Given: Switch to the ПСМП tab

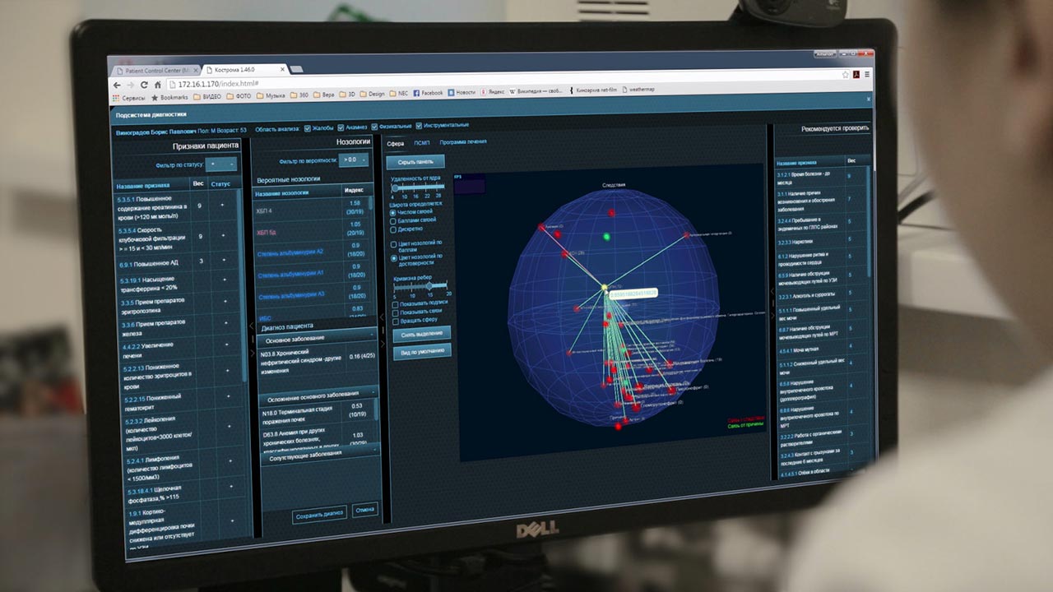Looking at the screenshot, I should 422,142.
